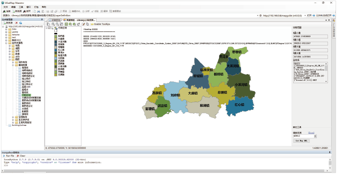Click the Enable Tooltips icon
This screenshot has width=337, height=174.
pos(92,24)
